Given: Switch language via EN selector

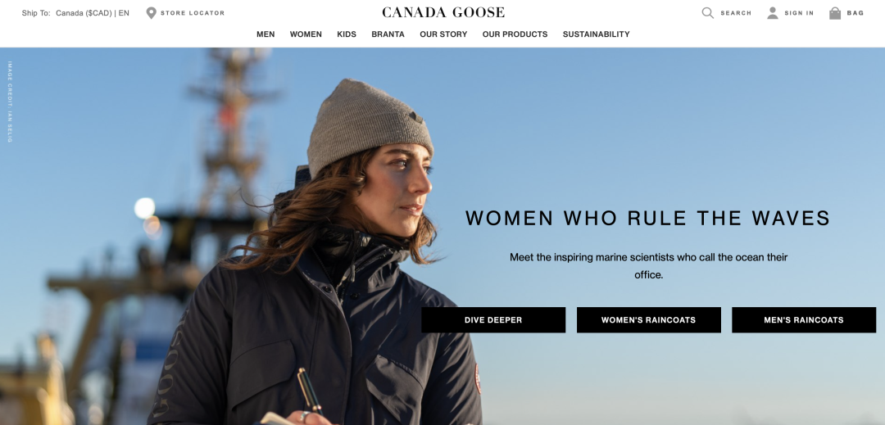Looking at the screenshot, I should coord(124,13).
